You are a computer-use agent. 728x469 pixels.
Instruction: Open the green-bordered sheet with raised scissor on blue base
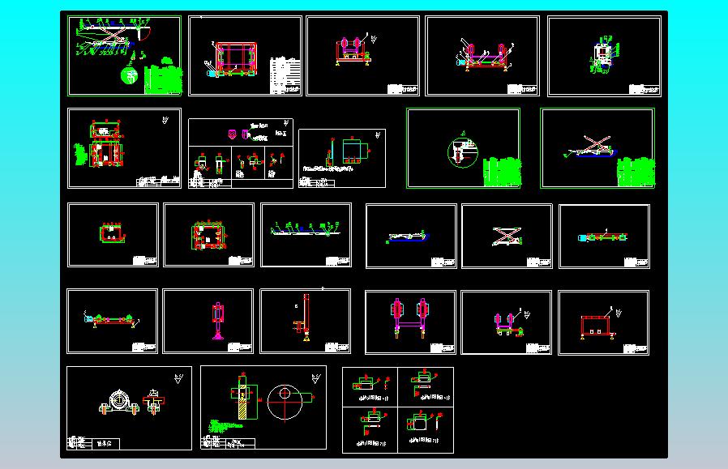point(597,148)
